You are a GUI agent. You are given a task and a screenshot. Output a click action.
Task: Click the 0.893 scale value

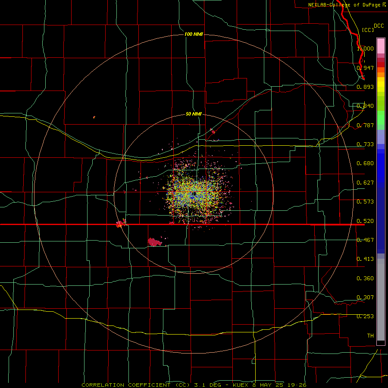point(365,87)
